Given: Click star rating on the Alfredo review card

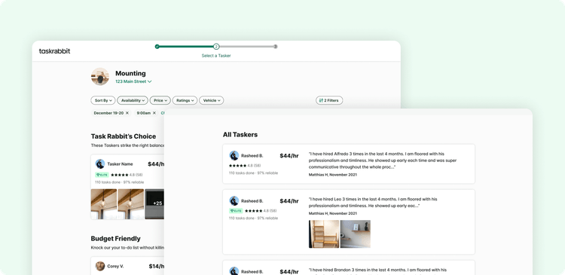Looking at the screenshot, I should click(238, 166).
